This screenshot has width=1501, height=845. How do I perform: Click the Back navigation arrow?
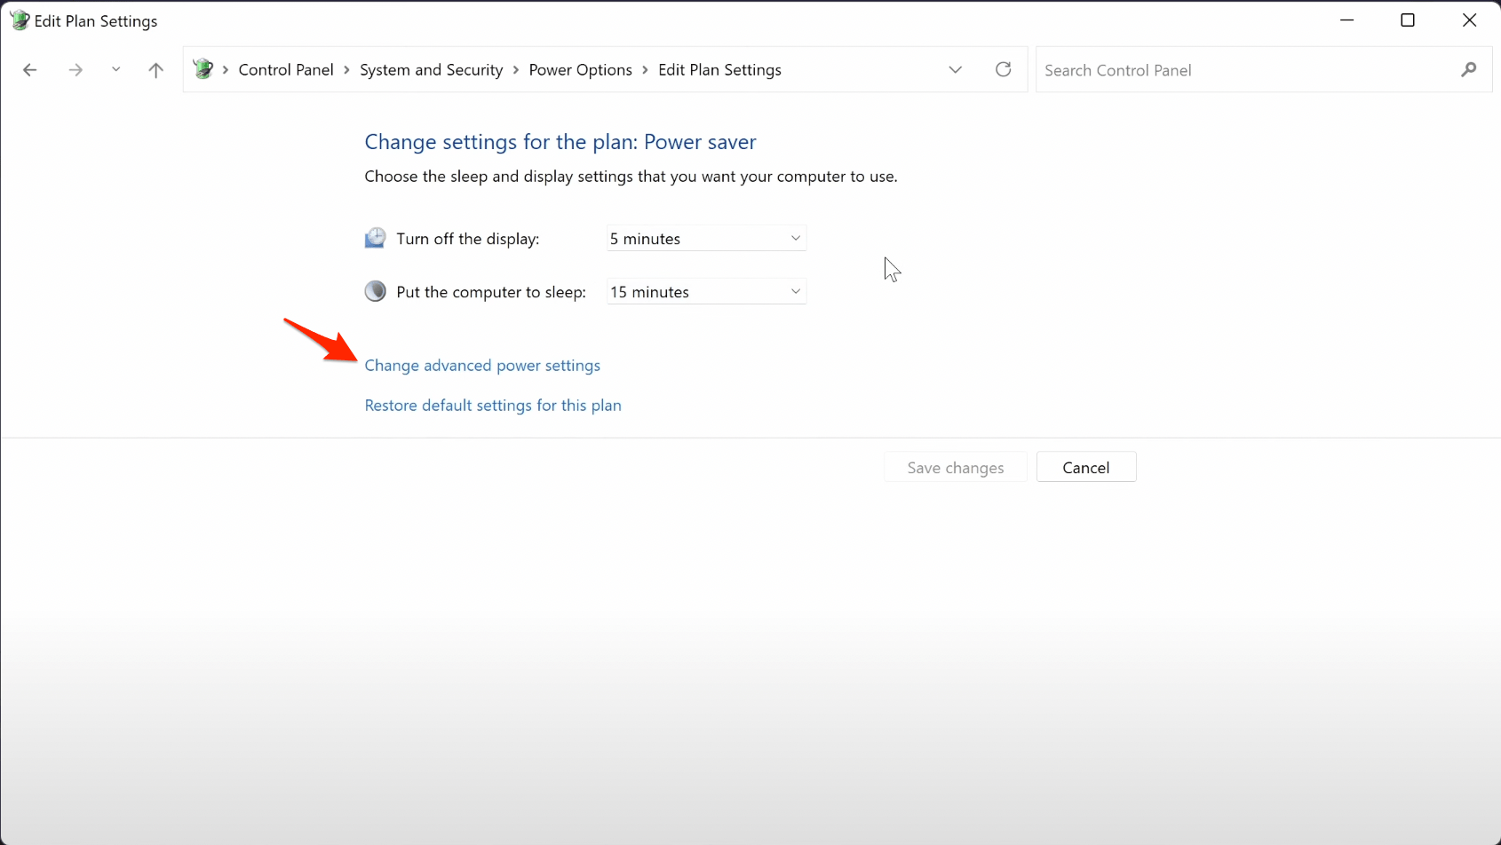tap(30, 70)
